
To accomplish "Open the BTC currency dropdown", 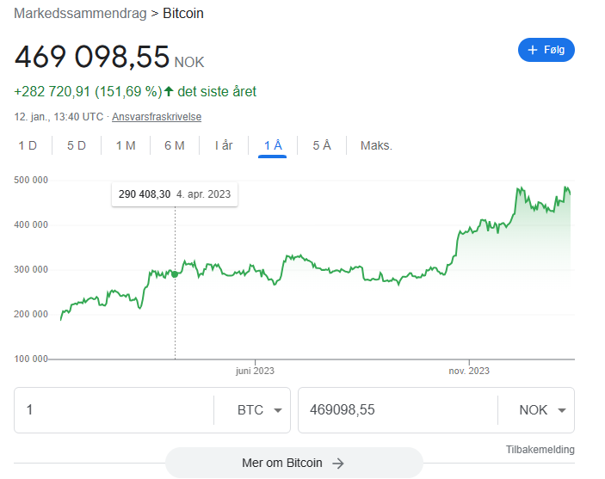I will [260, 410].
